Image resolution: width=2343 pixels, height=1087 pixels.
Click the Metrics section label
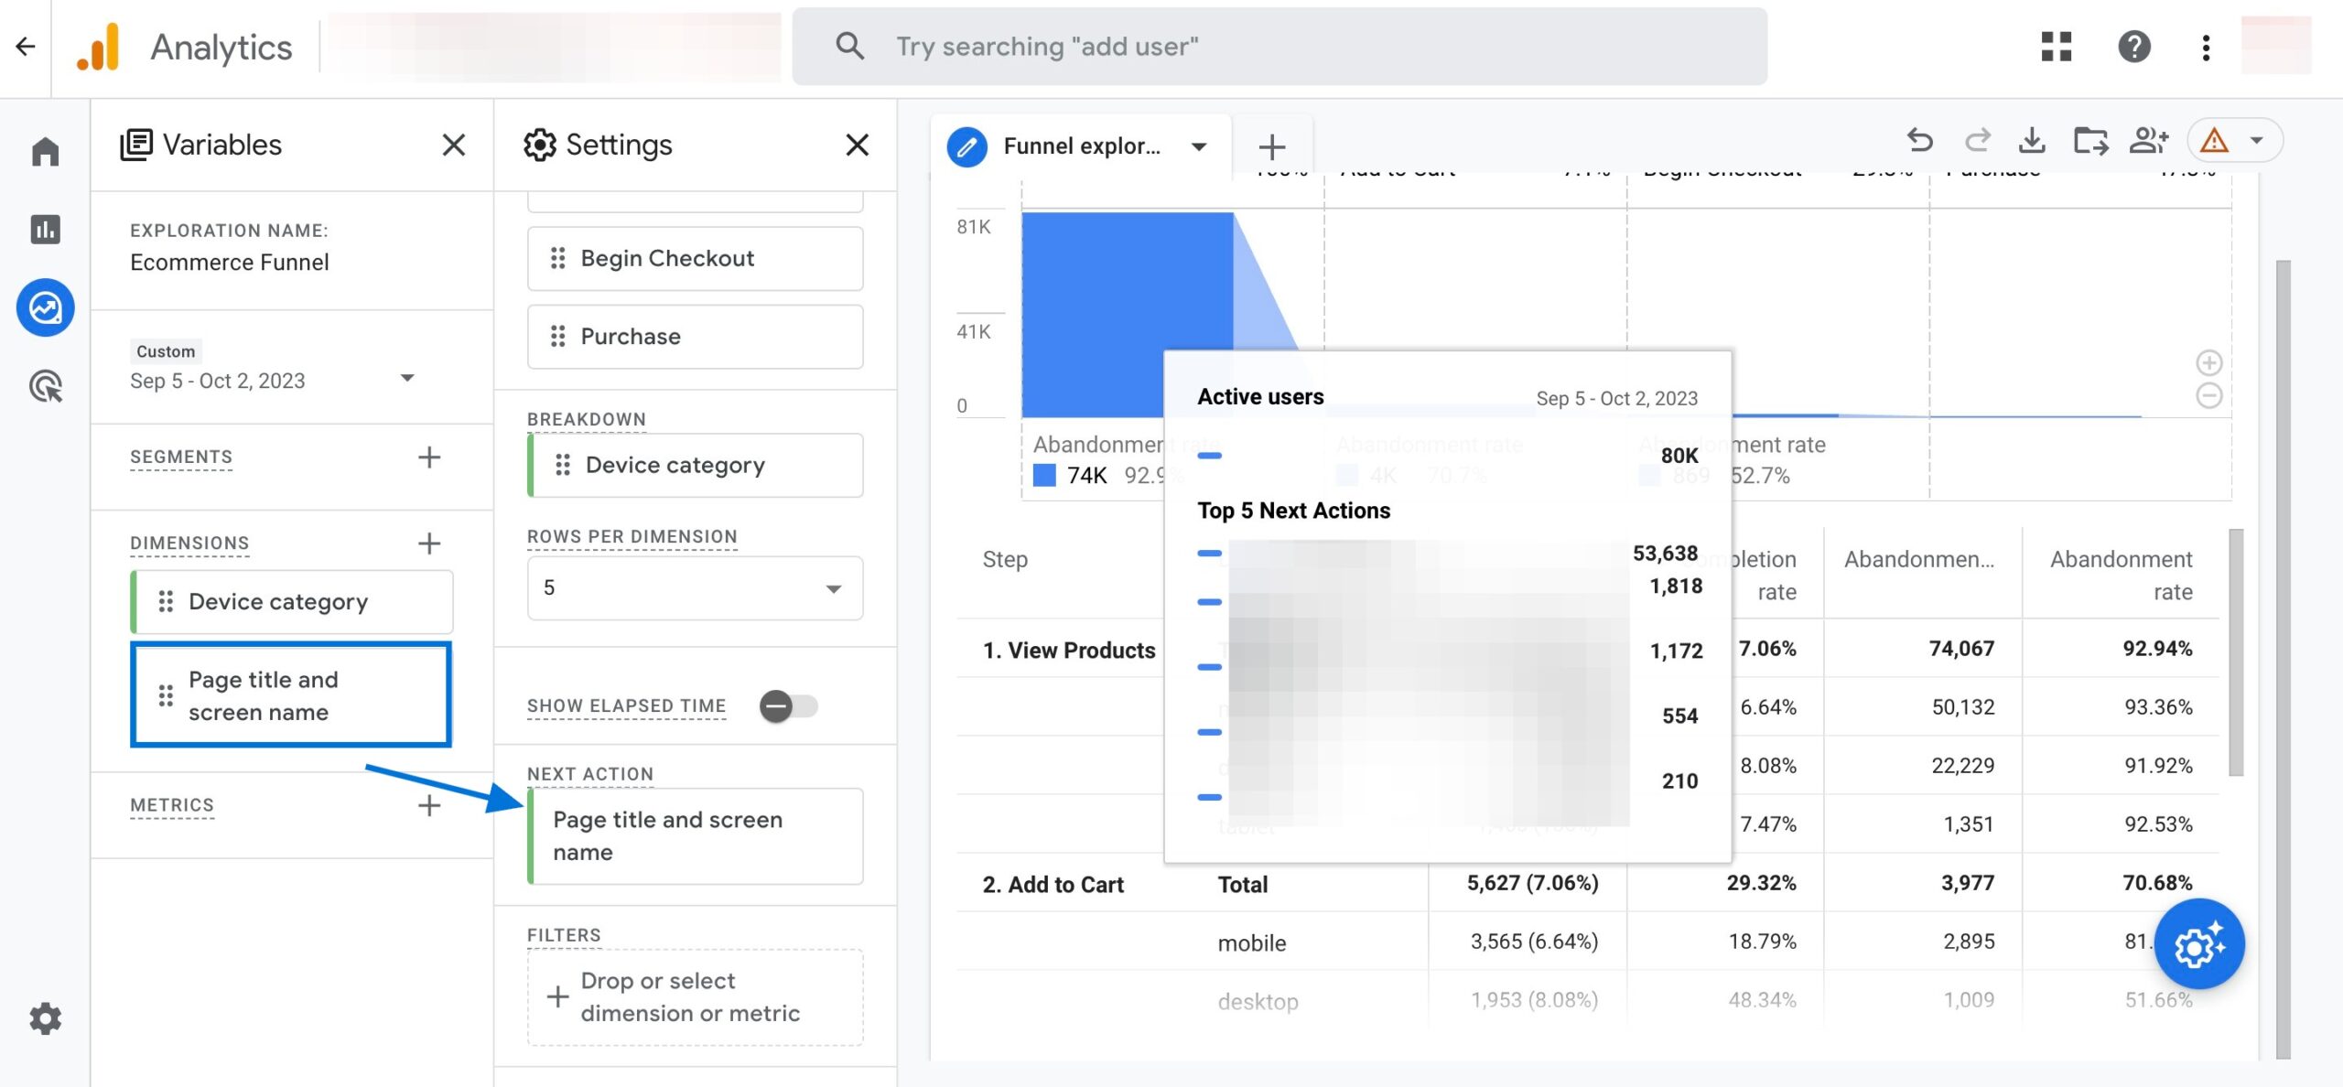pos(172,805)
